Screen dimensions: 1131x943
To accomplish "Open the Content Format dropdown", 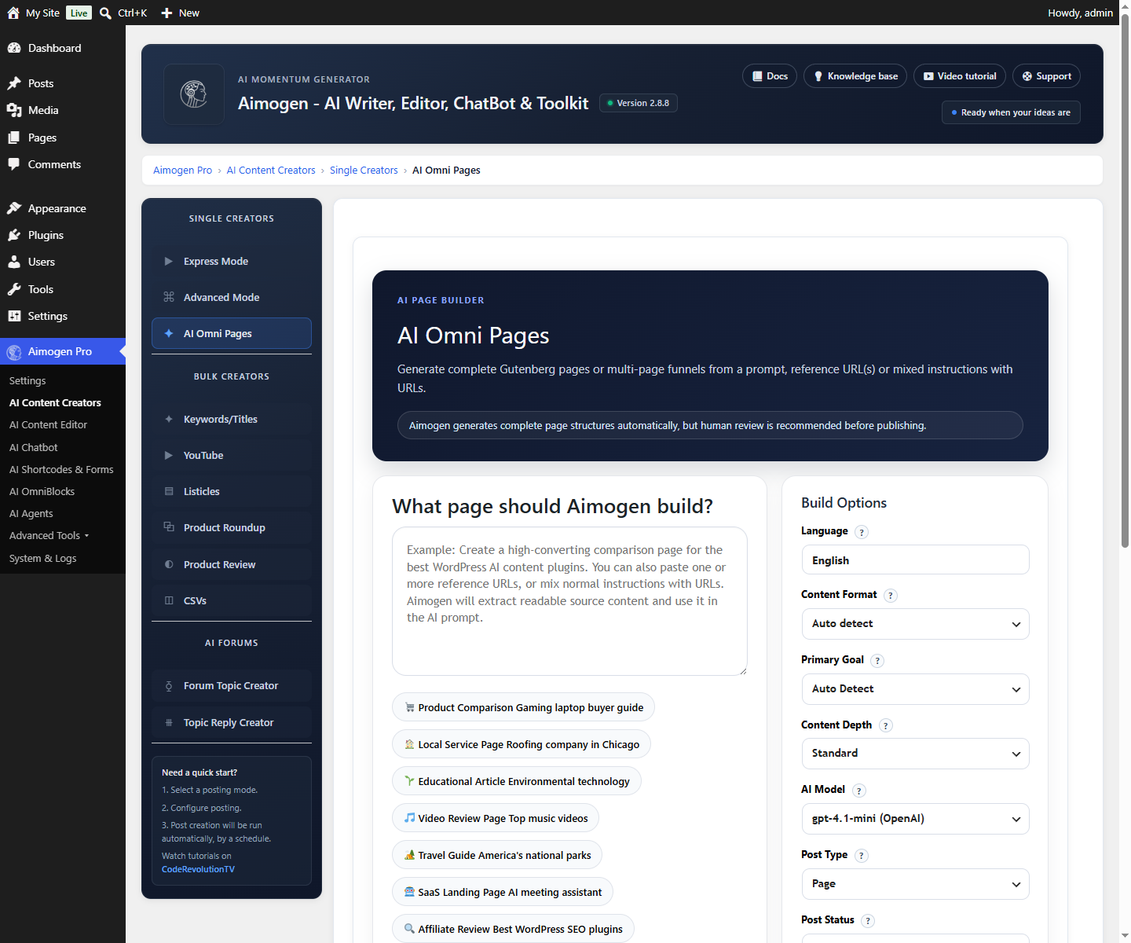I will click(915, 624).
